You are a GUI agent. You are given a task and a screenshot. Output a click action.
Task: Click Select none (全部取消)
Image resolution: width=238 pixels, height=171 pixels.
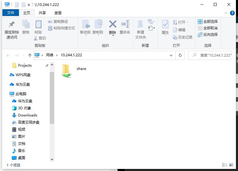tap(208, 28)
